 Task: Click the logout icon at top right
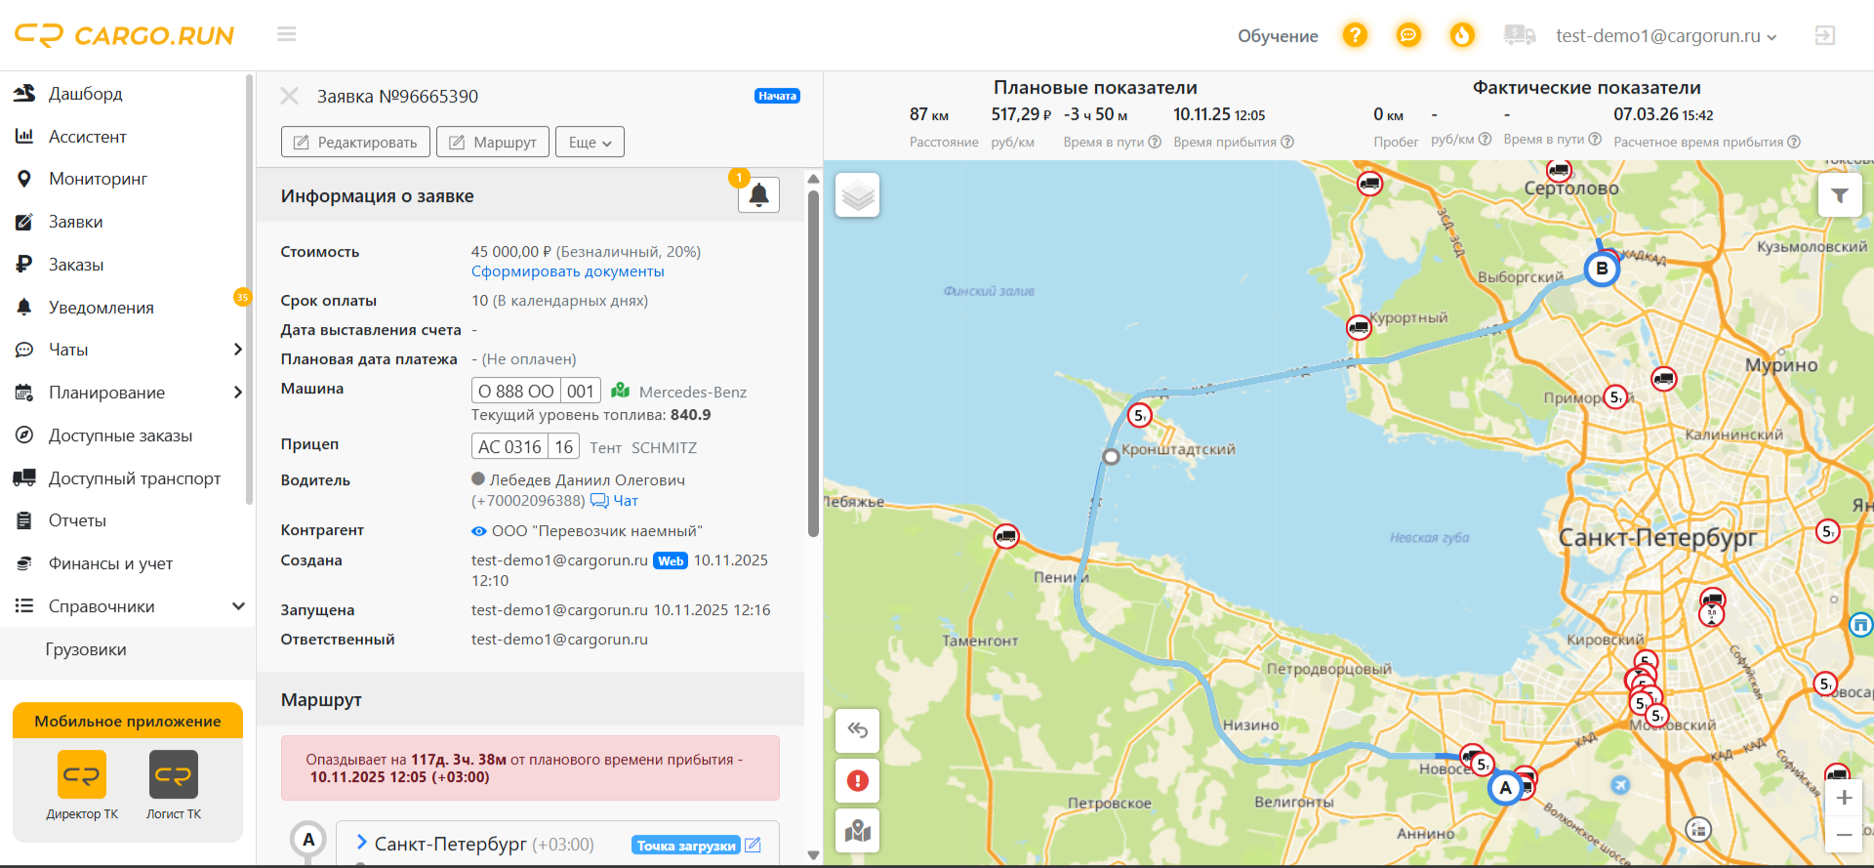[x=1824, y=35]
